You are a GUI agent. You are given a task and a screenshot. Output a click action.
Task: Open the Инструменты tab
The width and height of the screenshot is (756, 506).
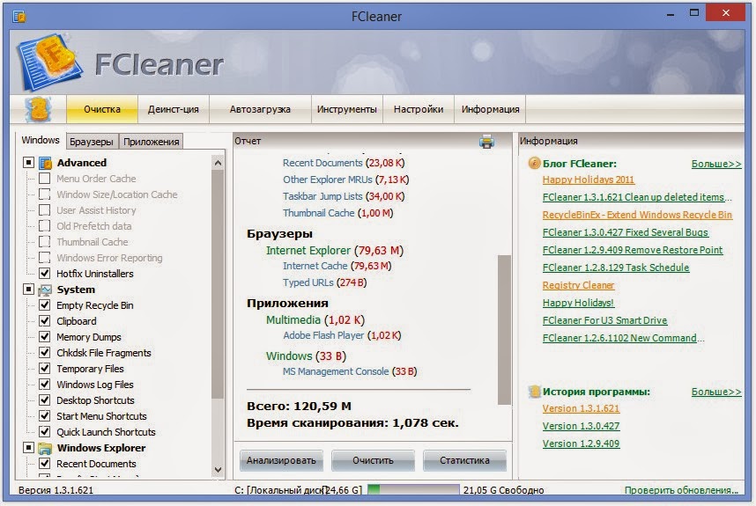tap(346, 109)
